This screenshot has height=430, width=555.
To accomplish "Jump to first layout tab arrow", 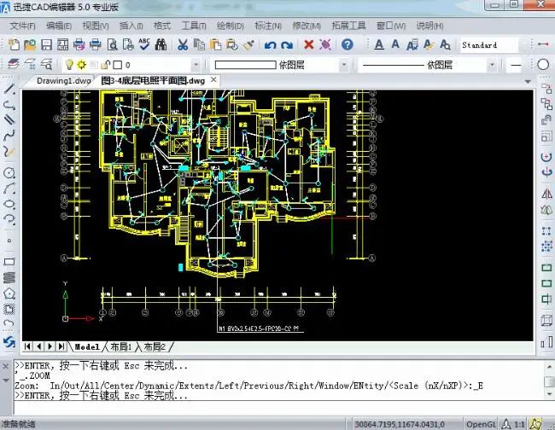I will click(x=27, y=346).
